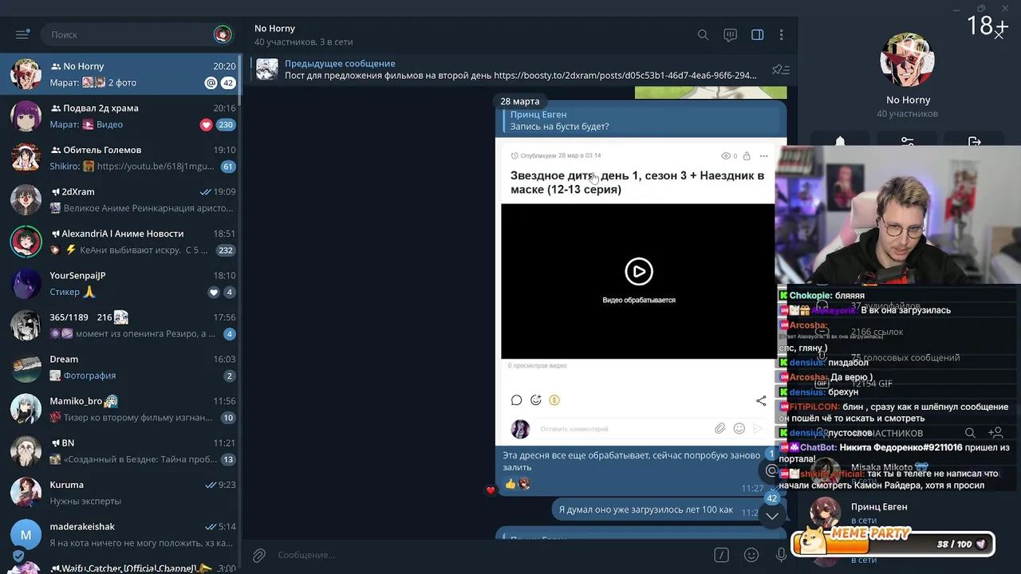Click the heart badge in YourSenpaiJP row
The image size is (1021, 574).
pyautogui.click(x=213, y=293)
